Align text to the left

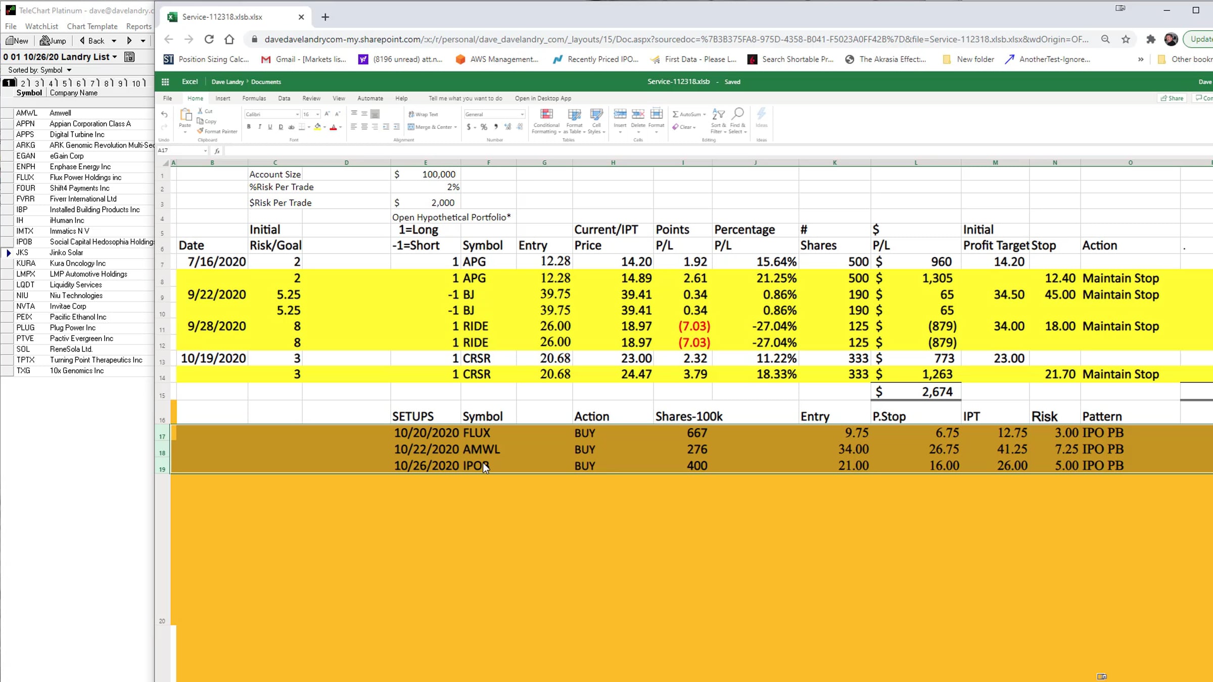[354, 127]
